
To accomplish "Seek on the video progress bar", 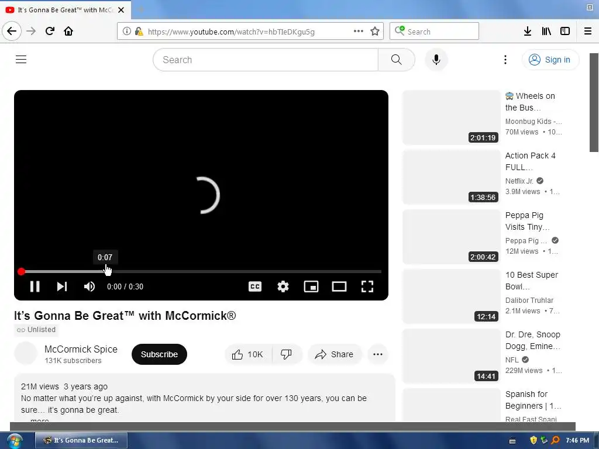I will coord(201,271).
